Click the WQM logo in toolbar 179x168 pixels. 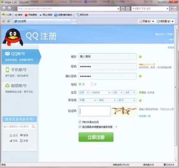7,15
